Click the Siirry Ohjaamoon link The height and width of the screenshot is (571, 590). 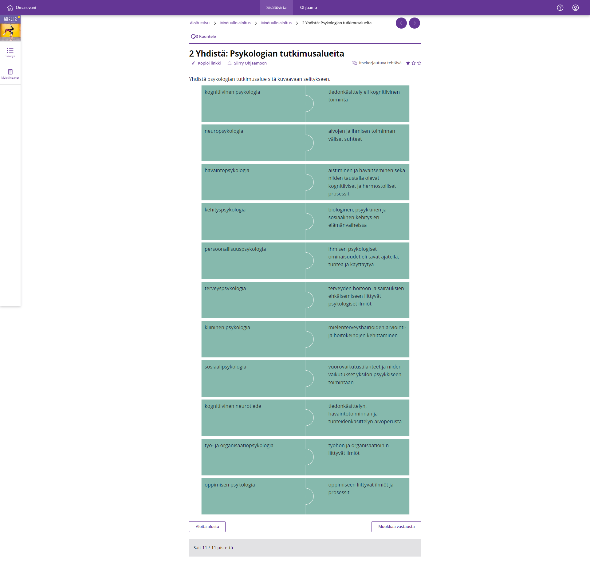pos(250,63)
